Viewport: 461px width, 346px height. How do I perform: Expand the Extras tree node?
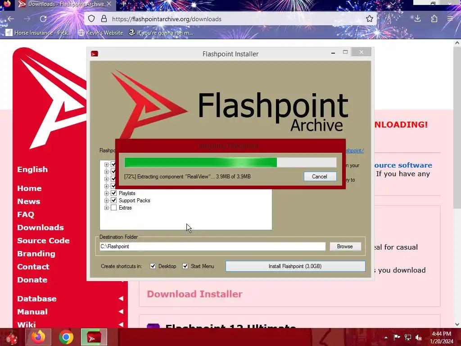[106, 208]
